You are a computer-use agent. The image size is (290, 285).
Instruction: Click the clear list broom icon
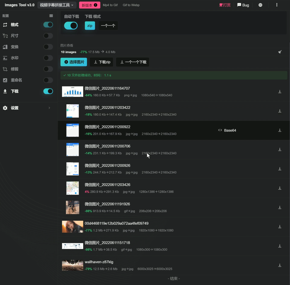[280, 52]
